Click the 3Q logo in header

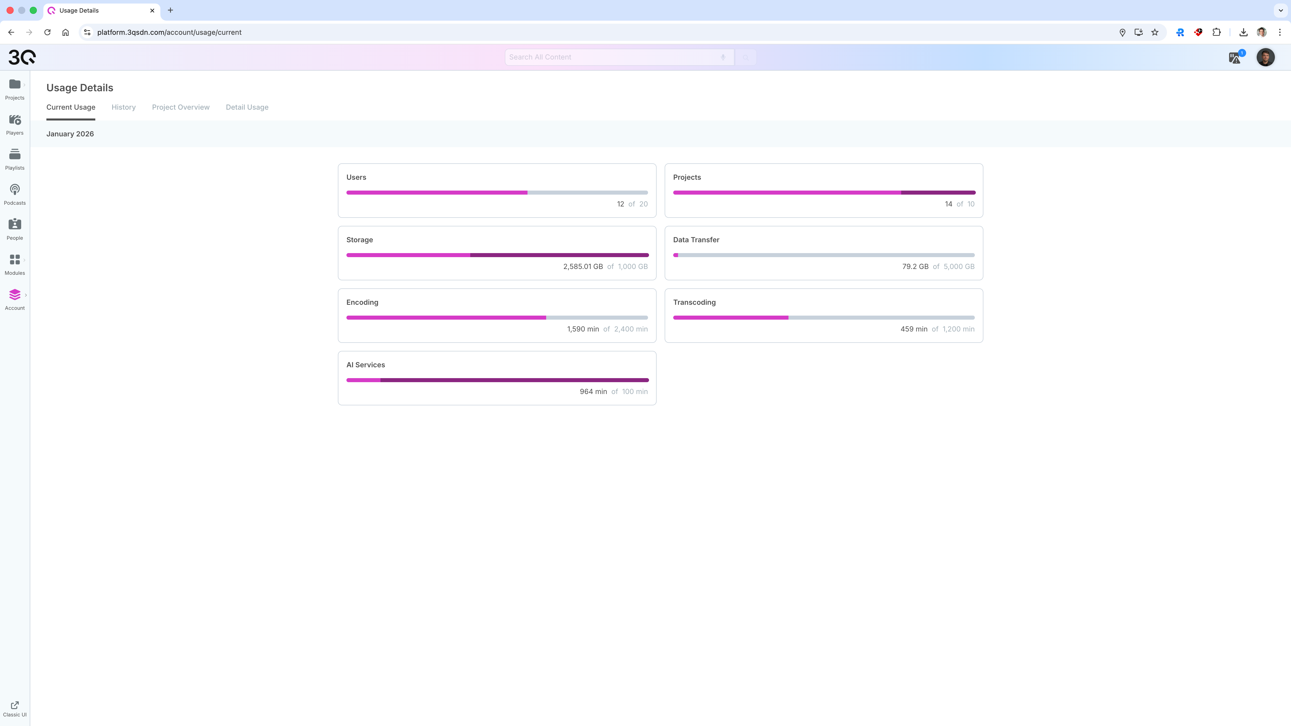[22, 57]
